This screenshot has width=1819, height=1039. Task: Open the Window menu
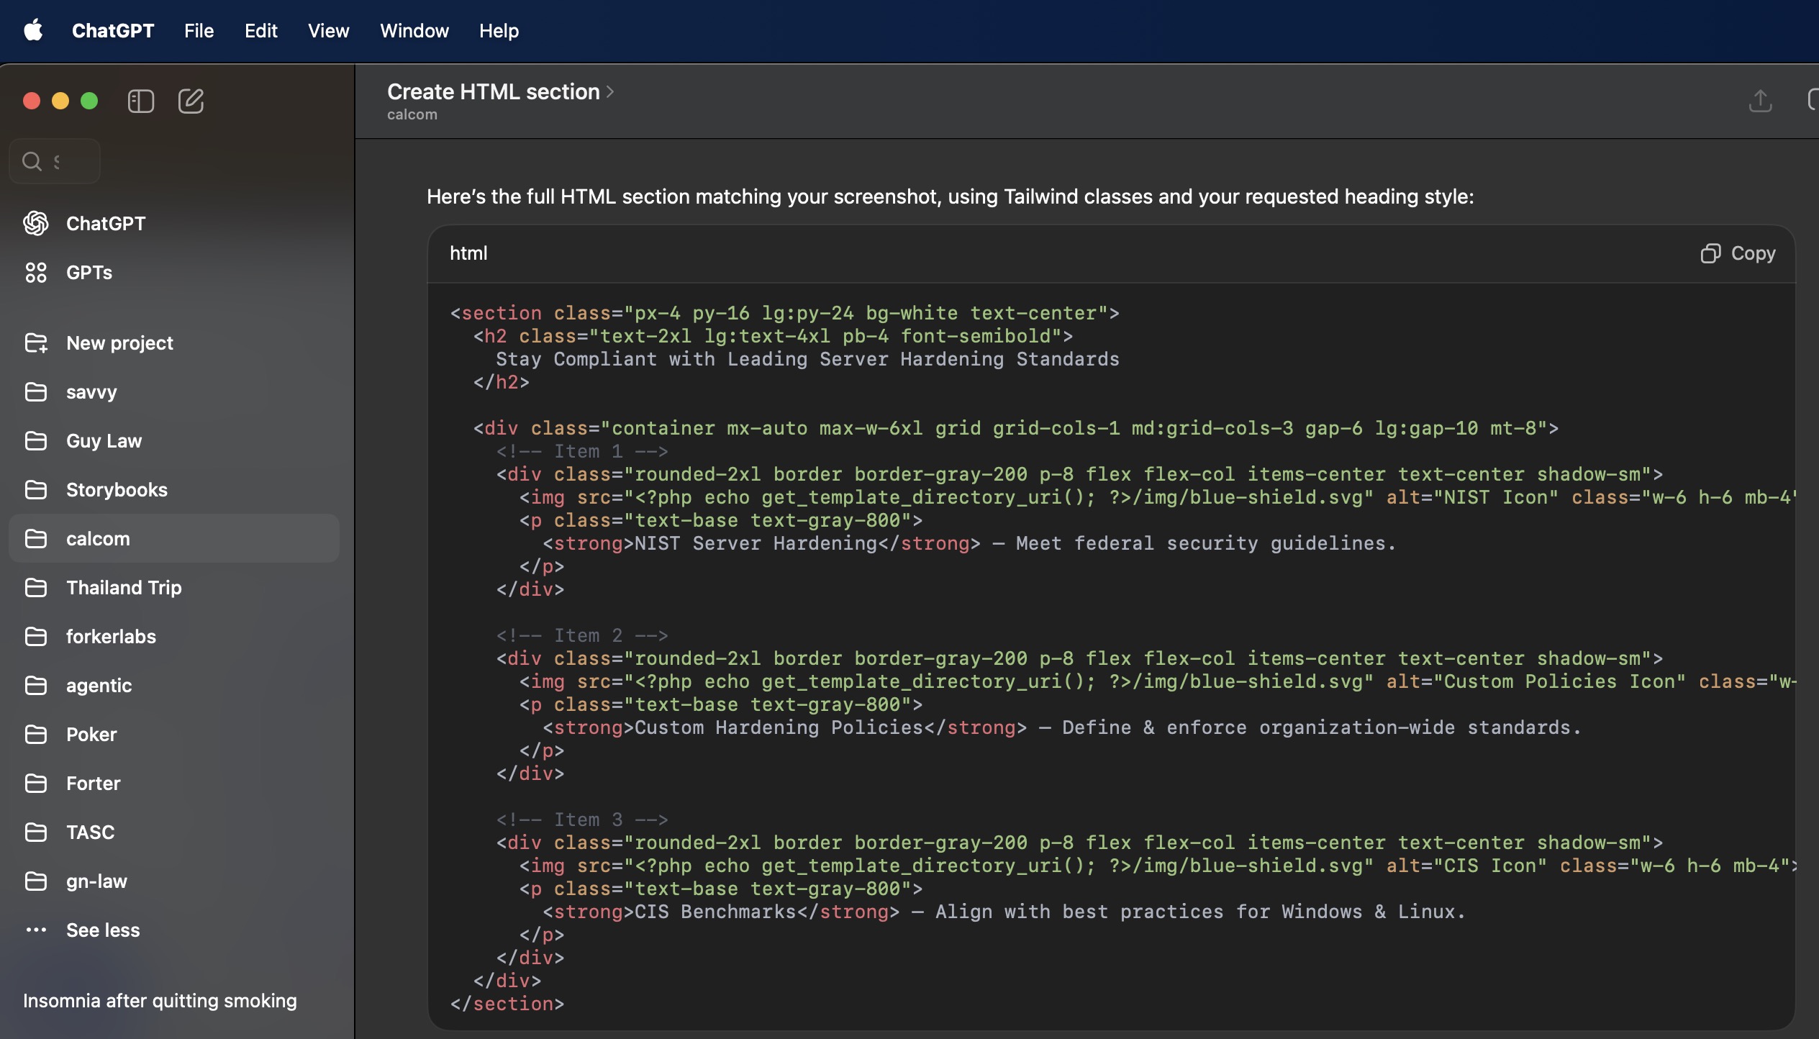414,31
